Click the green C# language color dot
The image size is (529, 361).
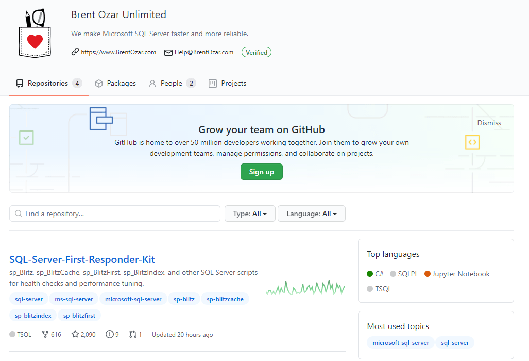[x=370, y=274]
